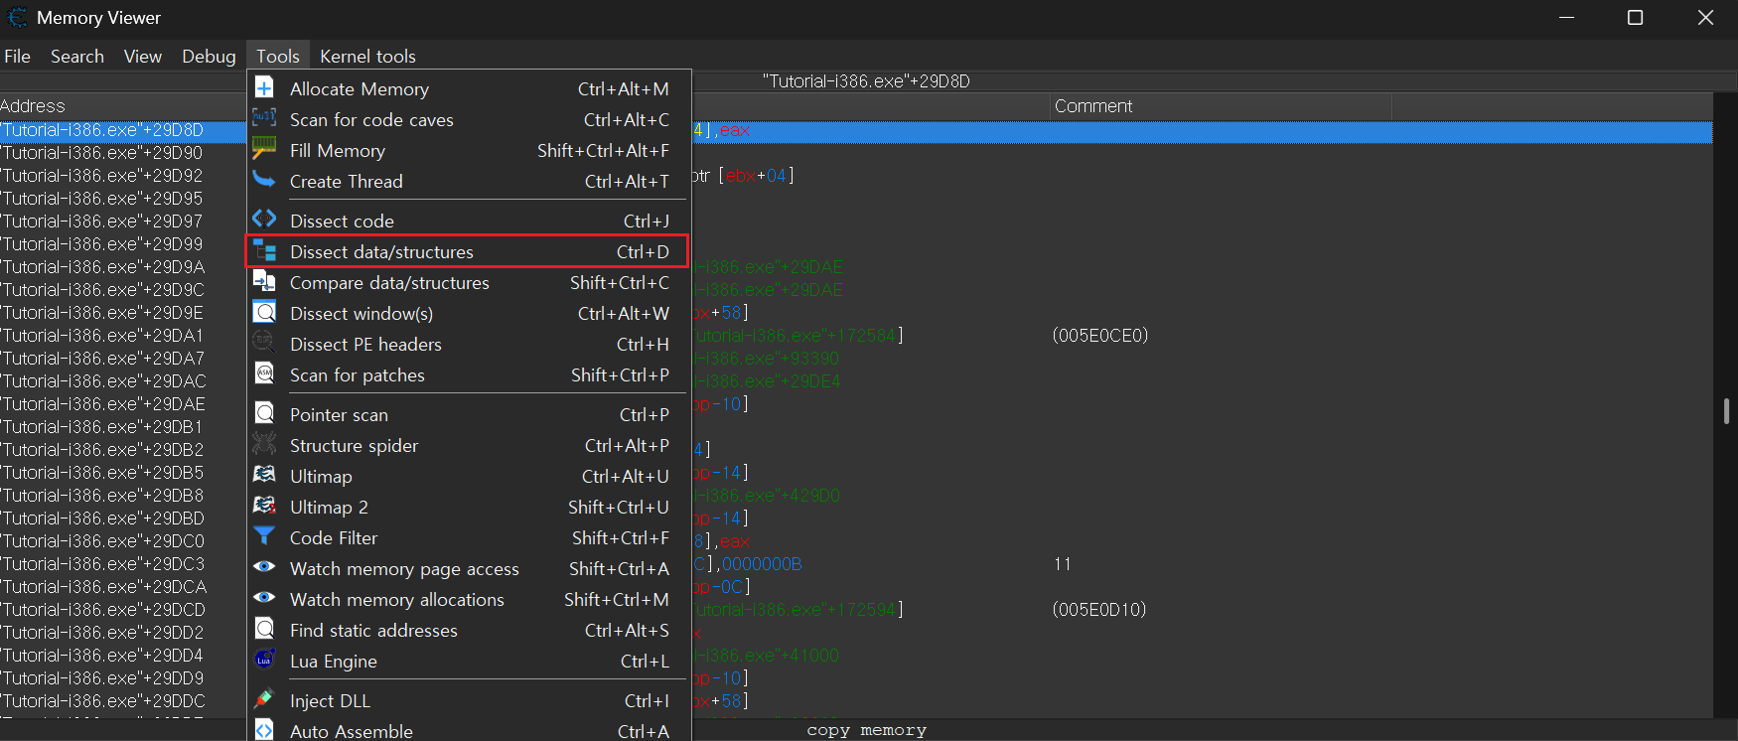The image size is (1738, 741).
Task: Select Compare data/structures menu entry
Action: click(389, 283)
